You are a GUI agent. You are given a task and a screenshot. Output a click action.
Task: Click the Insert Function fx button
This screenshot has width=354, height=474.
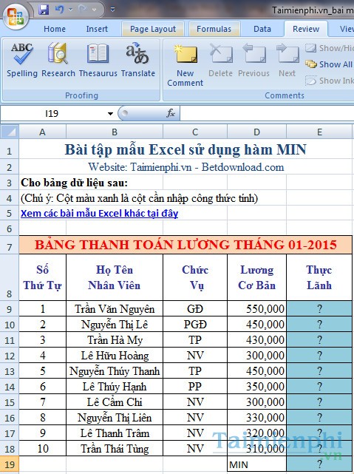[171, 113]
